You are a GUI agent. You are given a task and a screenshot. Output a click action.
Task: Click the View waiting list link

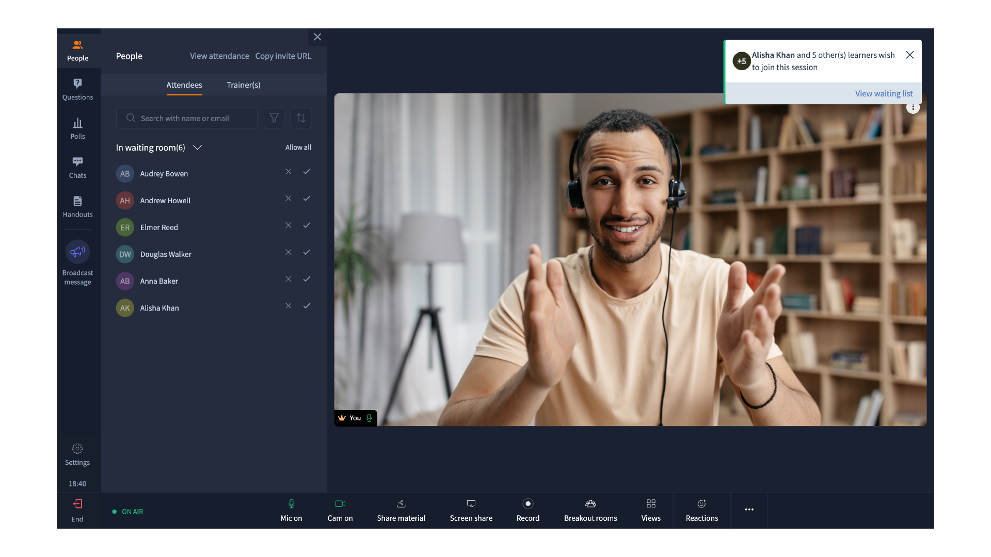(884, 93)
